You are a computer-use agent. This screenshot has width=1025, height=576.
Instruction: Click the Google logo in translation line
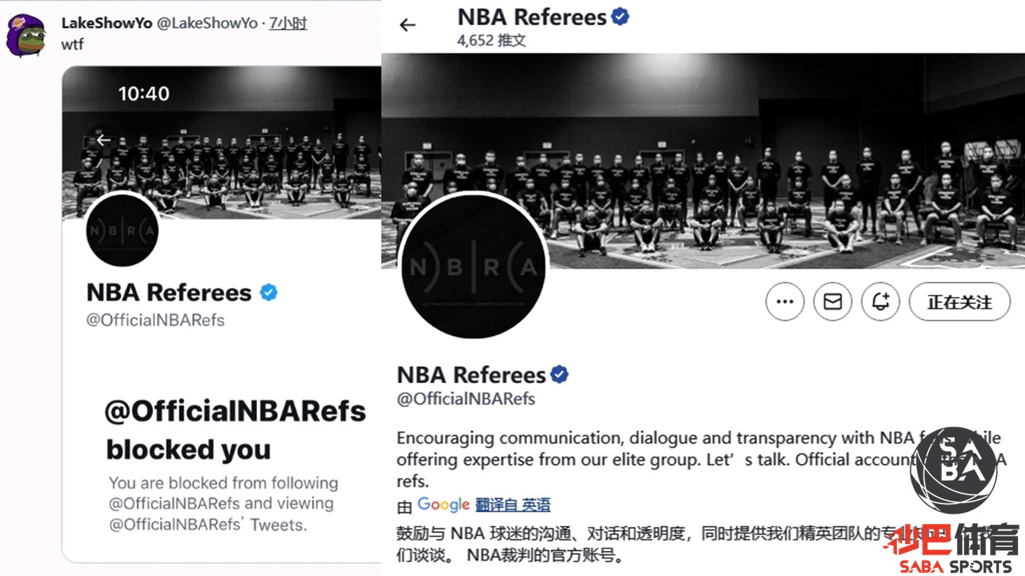coord(443,504)
